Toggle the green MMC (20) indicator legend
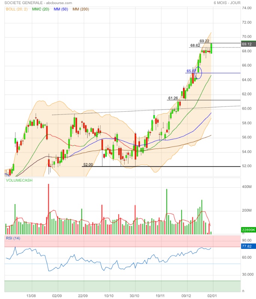The image size is (256, 299). (41, 9)
